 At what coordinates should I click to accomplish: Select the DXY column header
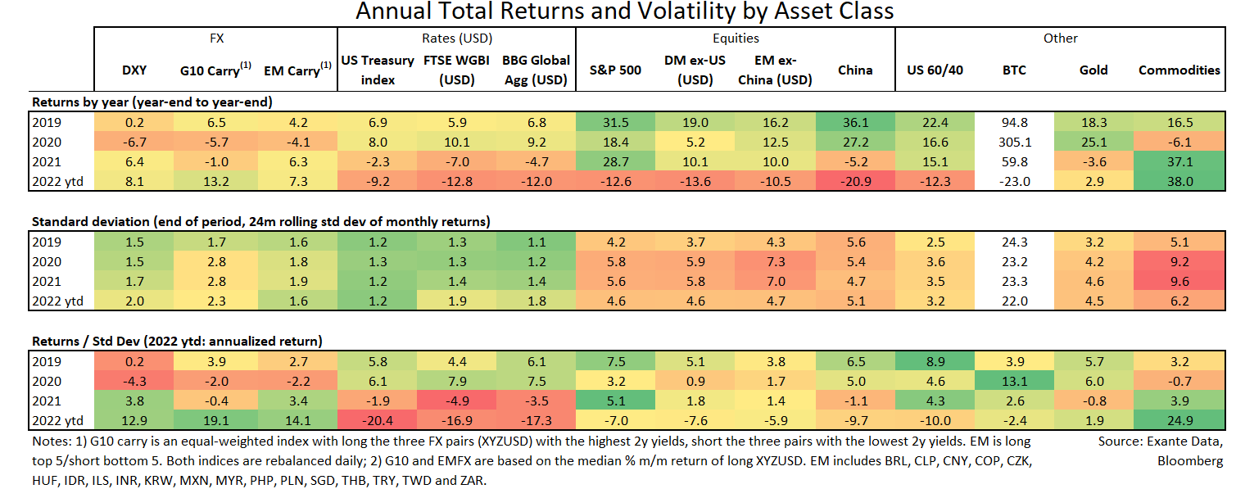134,70
